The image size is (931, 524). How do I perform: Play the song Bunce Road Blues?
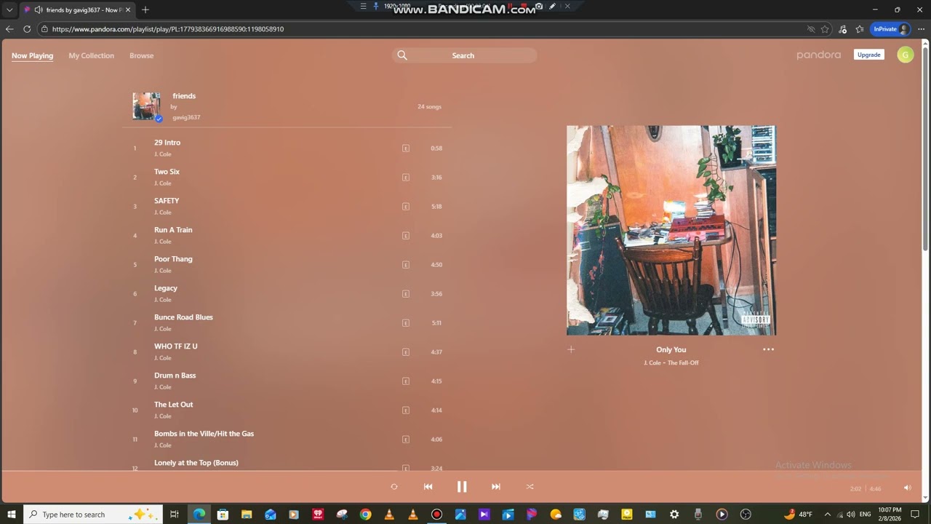(183, 317)
